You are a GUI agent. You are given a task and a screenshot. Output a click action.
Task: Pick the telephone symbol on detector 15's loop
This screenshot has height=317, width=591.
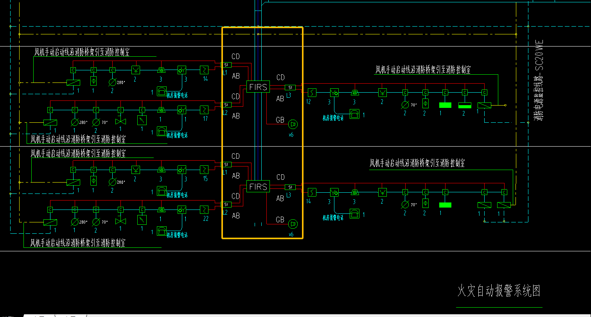162,191
